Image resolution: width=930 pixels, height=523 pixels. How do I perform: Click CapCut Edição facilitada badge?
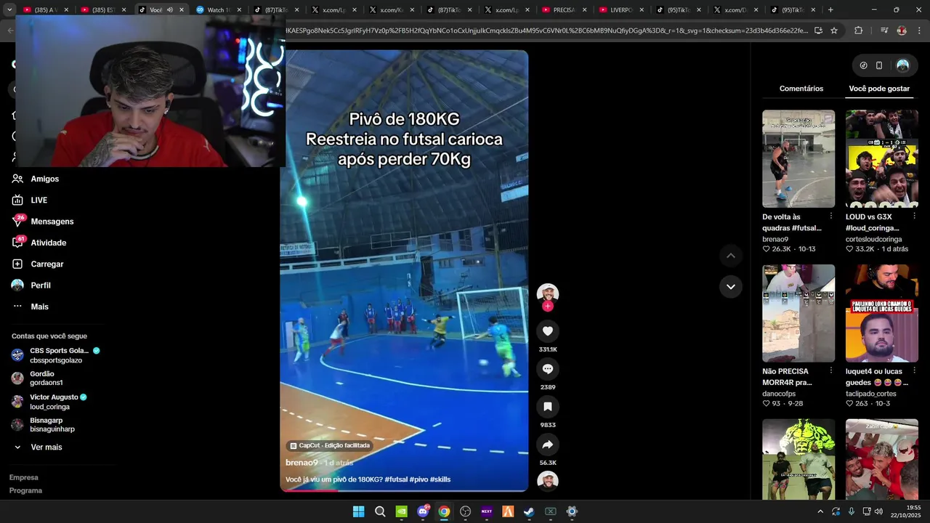pos(330,445)
